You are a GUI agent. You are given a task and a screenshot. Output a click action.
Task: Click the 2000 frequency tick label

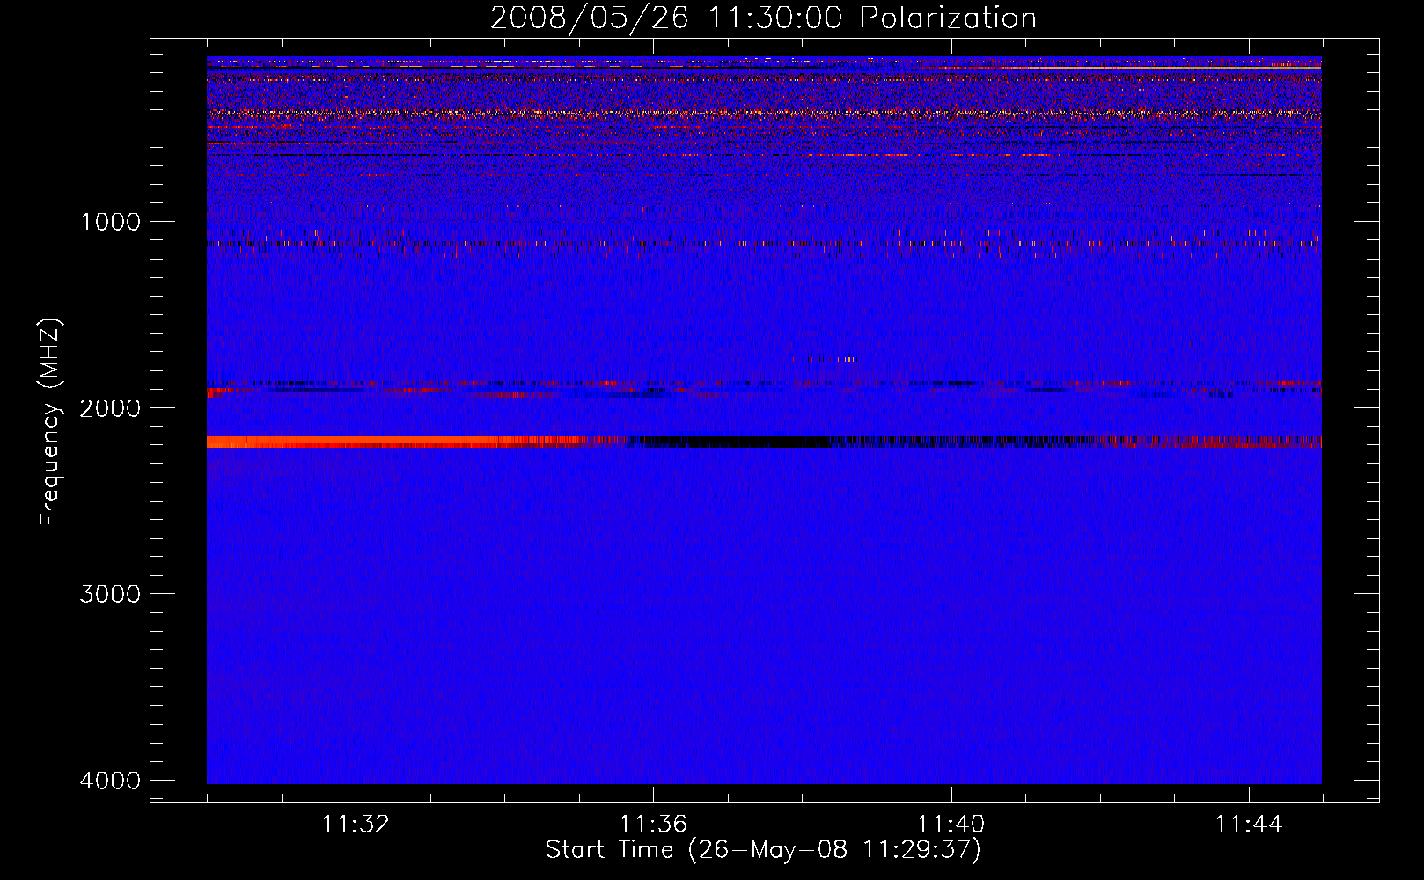(111, 407)
